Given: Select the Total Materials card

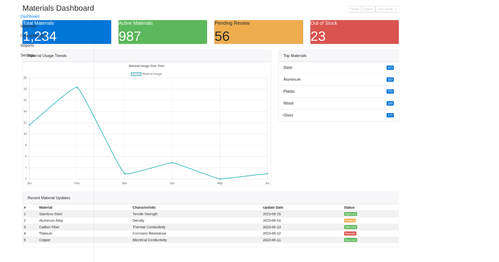Looking at the screenshot, I should (67, 32).
